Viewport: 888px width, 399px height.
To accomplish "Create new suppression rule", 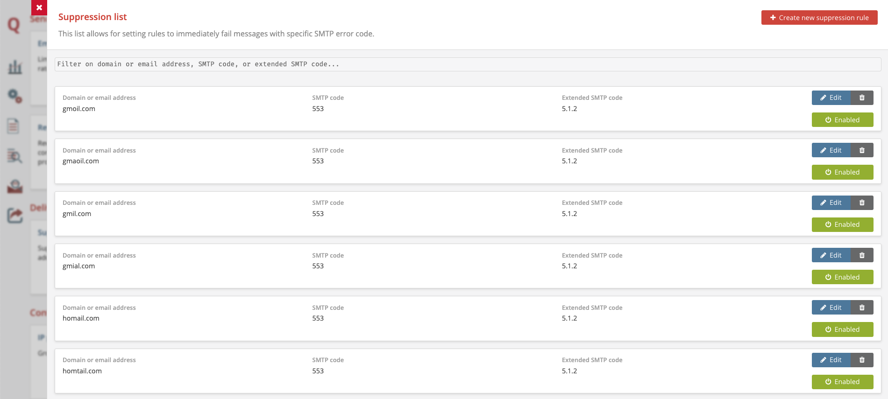I will (819, 18).
